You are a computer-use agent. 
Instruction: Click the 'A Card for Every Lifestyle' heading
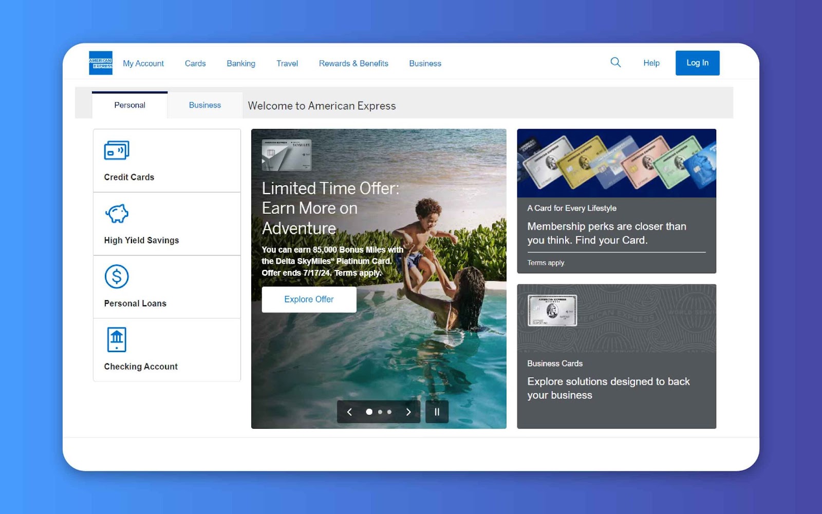tap(572, 208)
